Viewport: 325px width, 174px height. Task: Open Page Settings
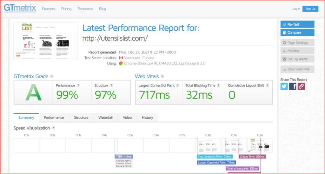[297, 43]
